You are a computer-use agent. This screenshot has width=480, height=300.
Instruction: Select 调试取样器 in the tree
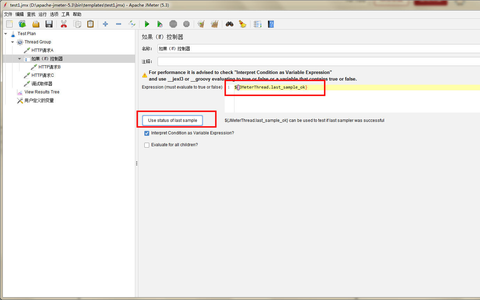(x=42, y=84)
